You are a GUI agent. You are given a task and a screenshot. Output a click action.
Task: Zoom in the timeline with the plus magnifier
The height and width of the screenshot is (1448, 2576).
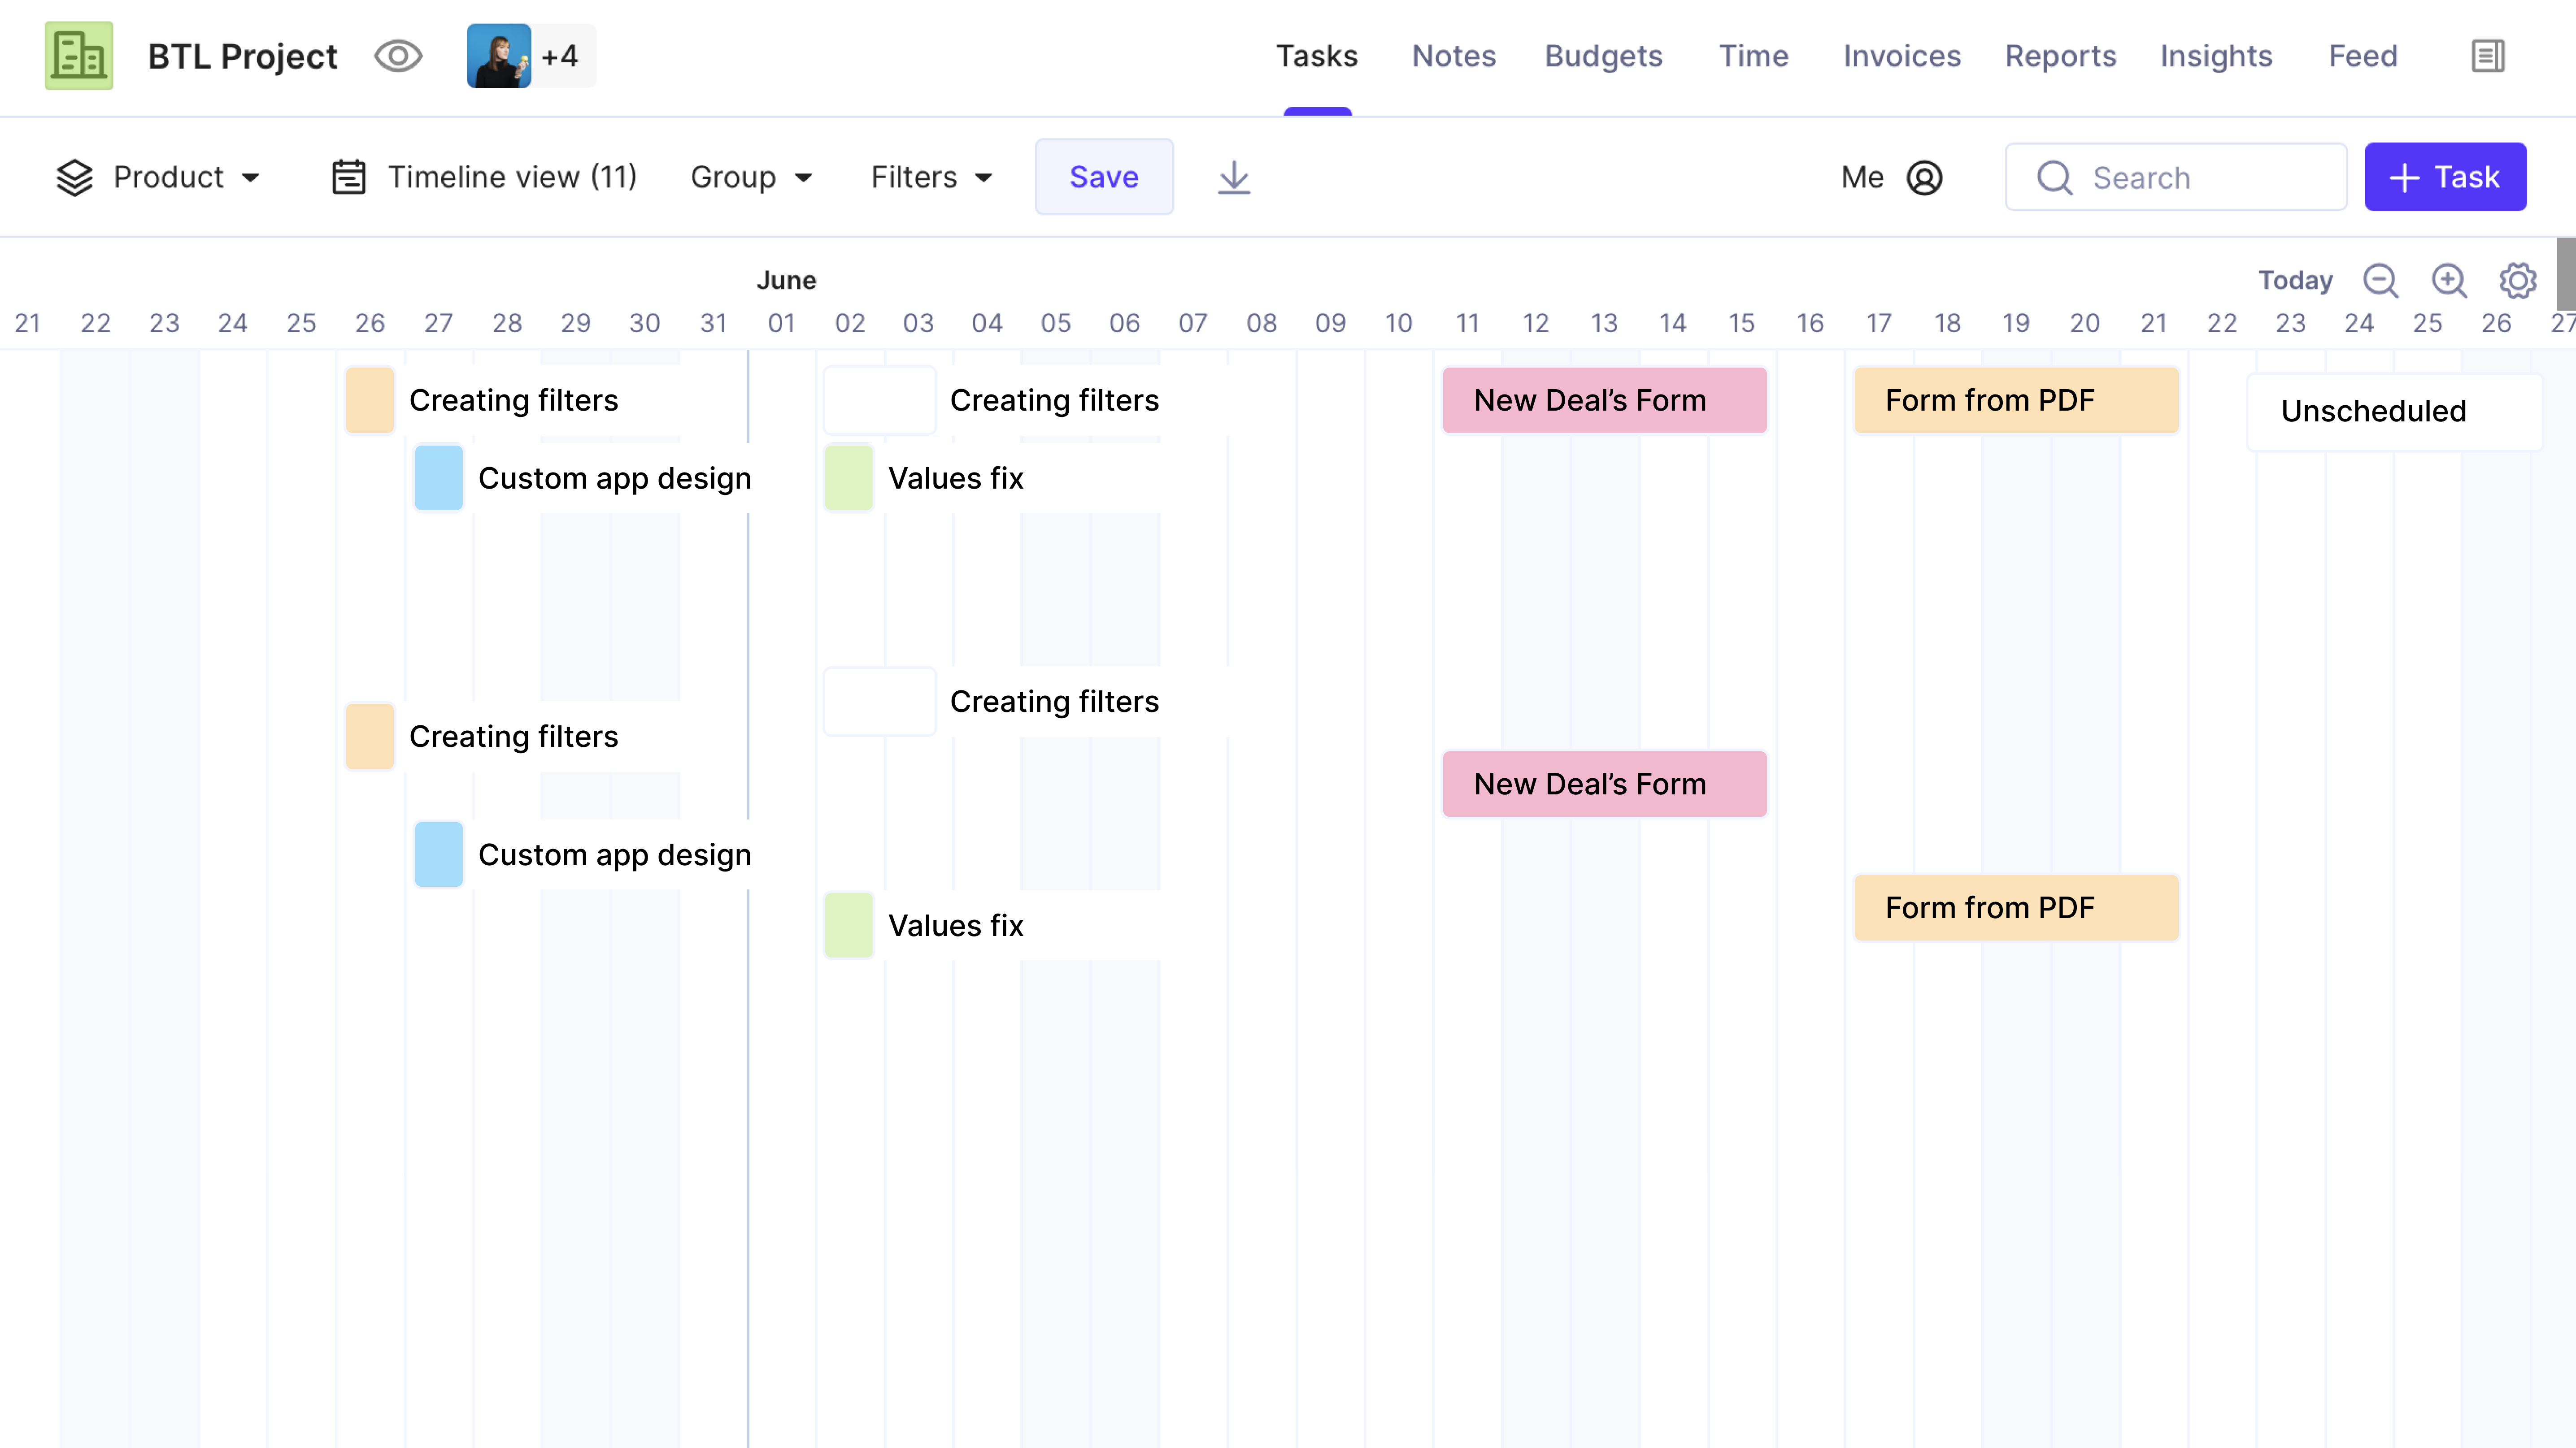(2449, 281)
